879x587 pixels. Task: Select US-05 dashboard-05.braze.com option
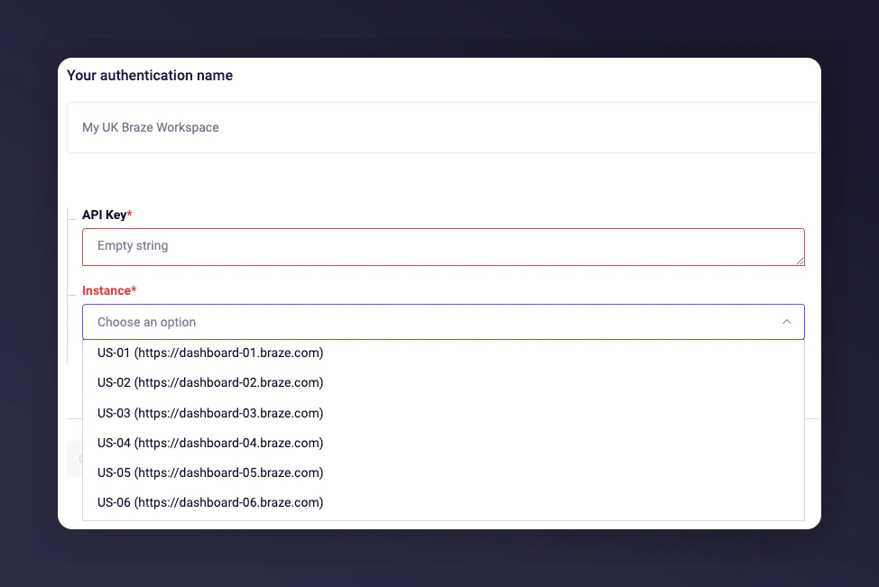point(443,472)
